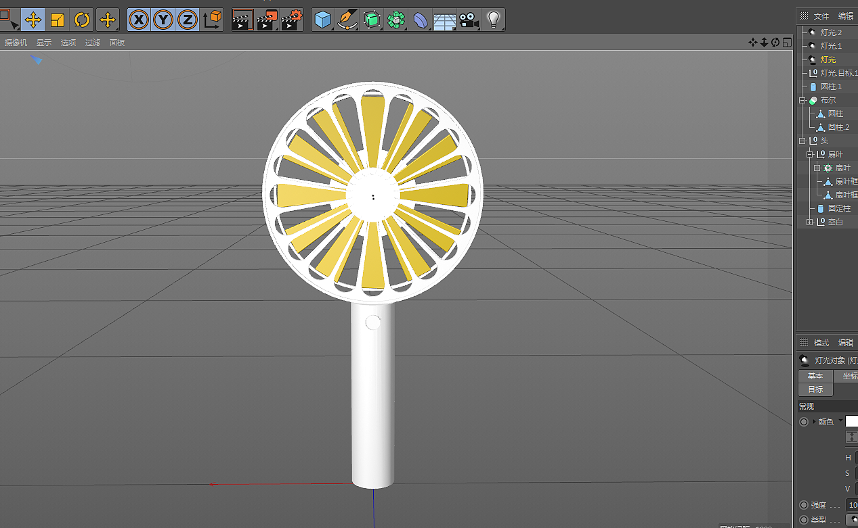Select 圆柱.1 cylinder object
The width and height of the screenshot is (858, 528).
point(831,87)
